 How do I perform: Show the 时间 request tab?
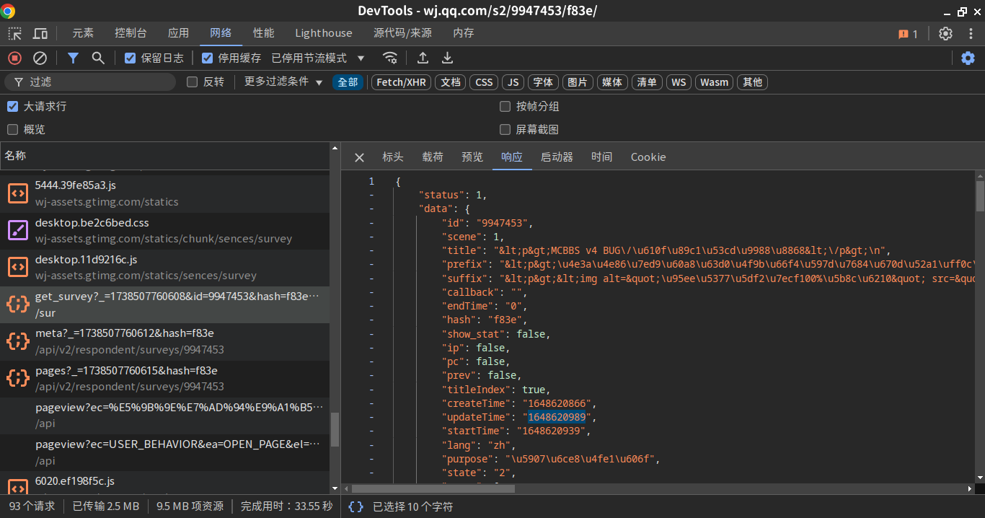pos(601,157)
